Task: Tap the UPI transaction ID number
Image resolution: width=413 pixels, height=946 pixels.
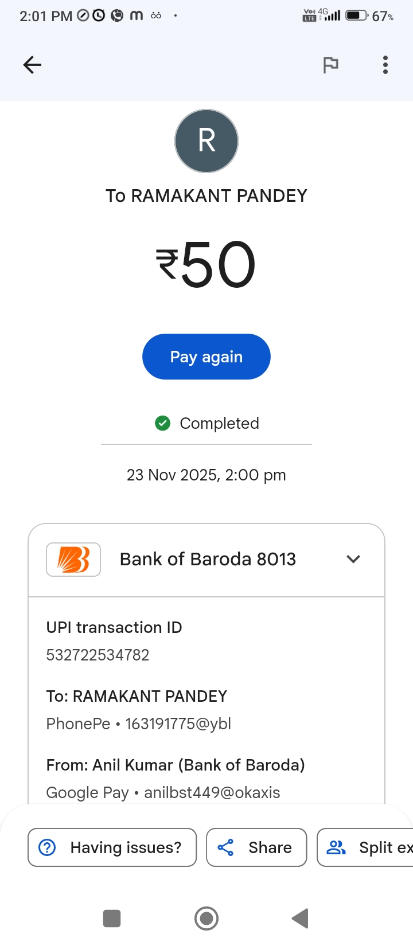Action: (x=98, y=655)
